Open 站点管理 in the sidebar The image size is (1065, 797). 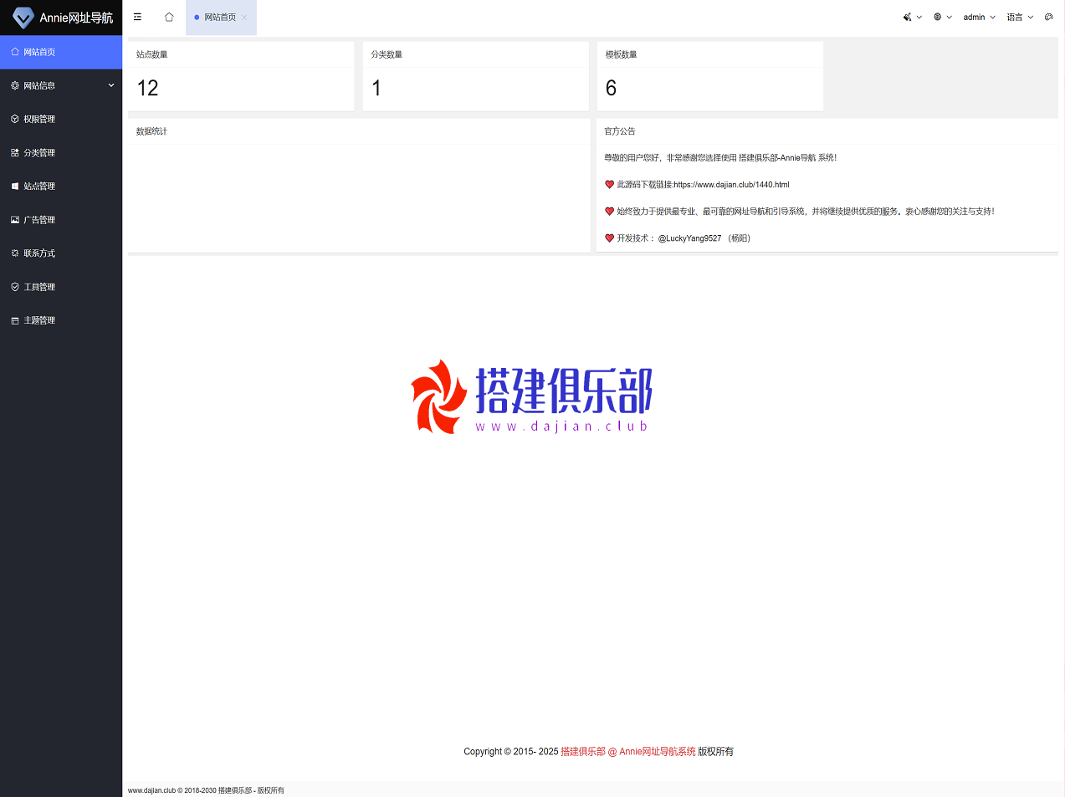pos(61,186)
